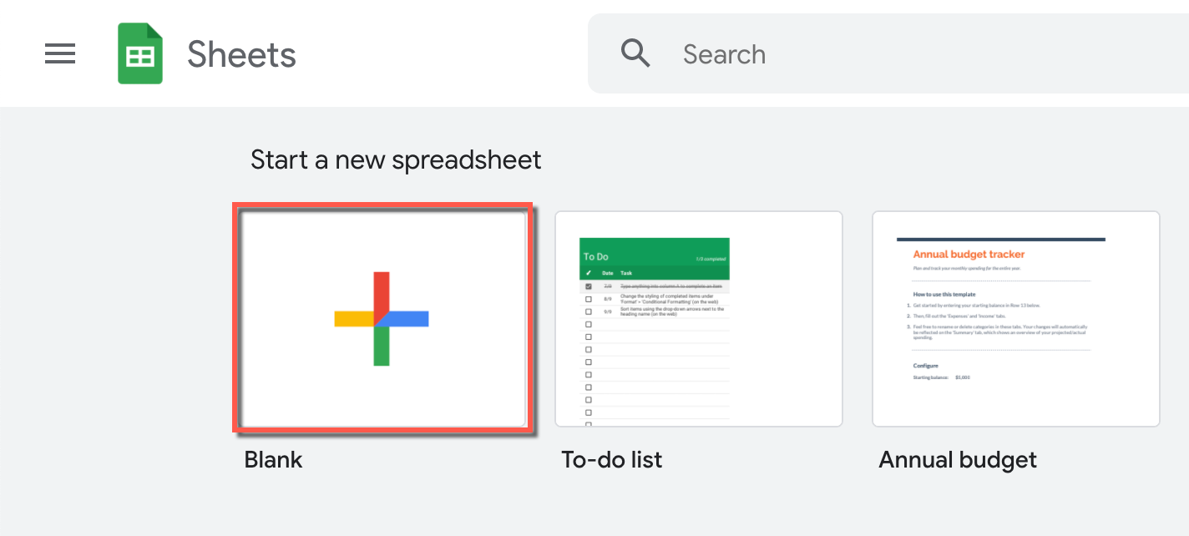Click the Blank template label text
The height and width of the screenshot is (536, 1189).
coord(272,459)
